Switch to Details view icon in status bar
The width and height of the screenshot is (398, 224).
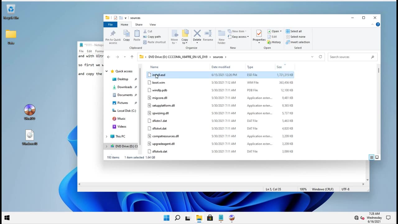(372, 157)
